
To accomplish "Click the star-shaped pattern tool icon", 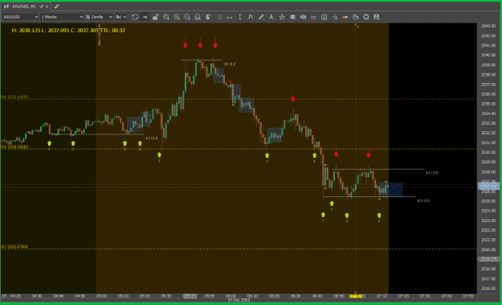I will [282, 17].
